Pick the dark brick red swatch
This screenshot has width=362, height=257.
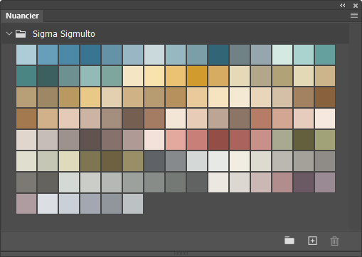pos(218,140)
